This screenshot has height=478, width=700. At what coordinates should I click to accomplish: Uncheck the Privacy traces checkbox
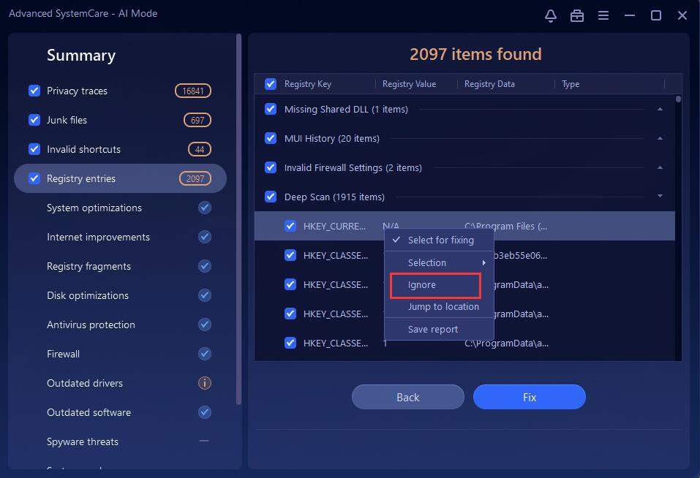pos(34,91)
